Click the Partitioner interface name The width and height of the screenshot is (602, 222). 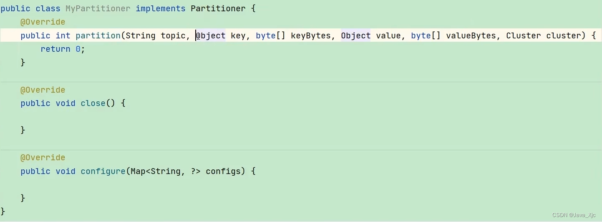click(218, 8)
